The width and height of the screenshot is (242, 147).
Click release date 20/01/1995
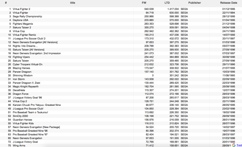229,142
